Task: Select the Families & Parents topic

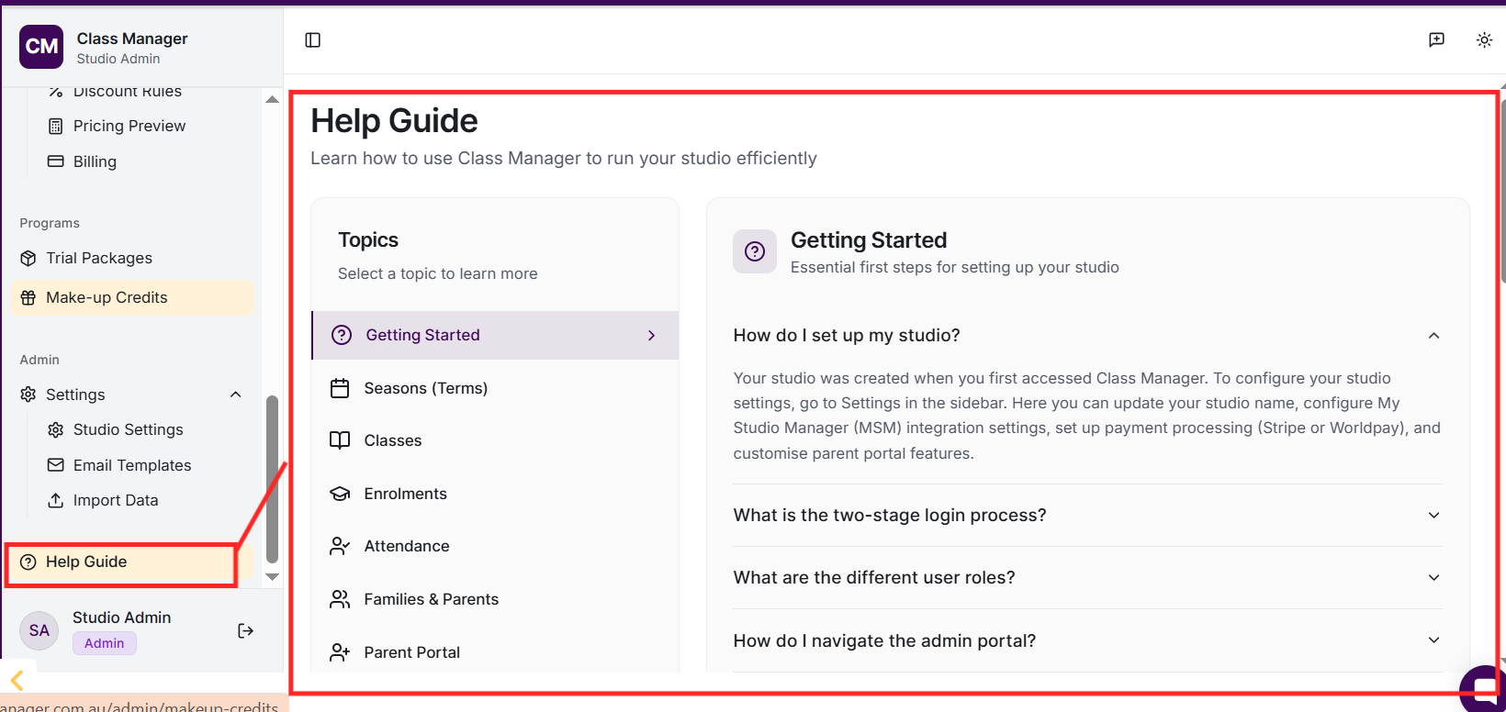Action: pyautogui.click(x=495, y=600)
